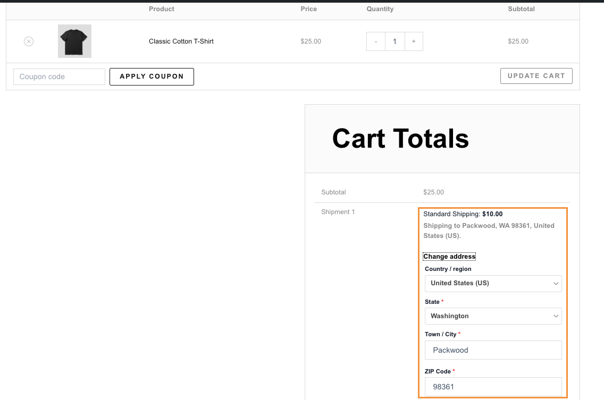
Task: Decrease quantity with the minus button
Action: (376, 41)
